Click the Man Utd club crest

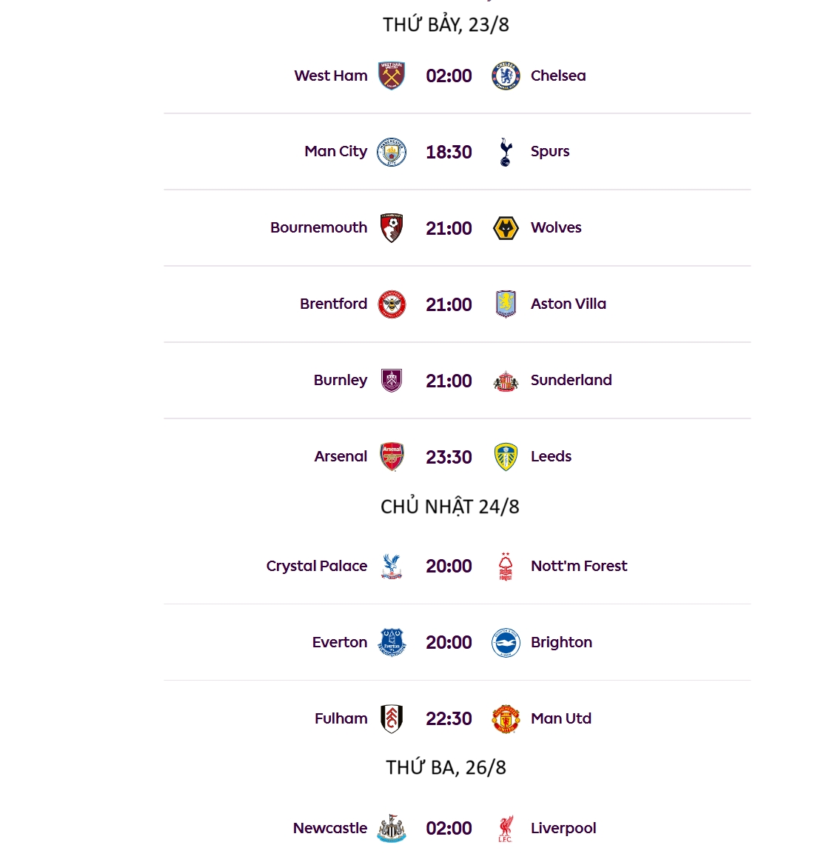coord(506,718)
